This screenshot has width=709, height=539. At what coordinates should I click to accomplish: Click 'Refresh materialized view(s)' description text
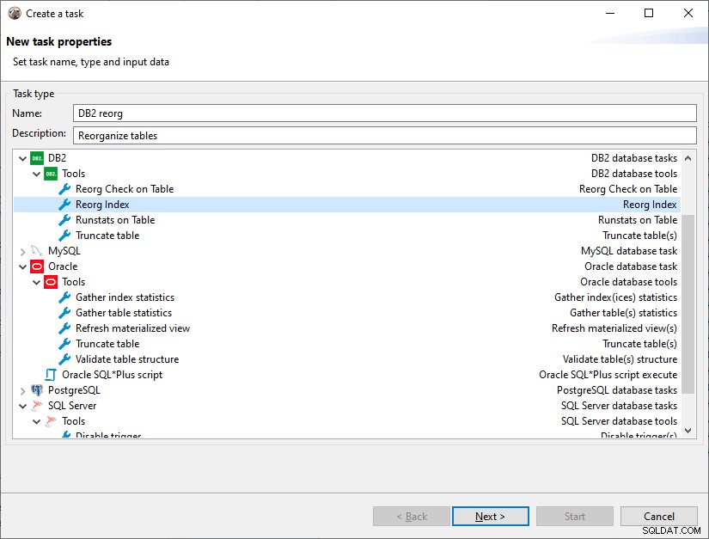click(x=614, y=328)
